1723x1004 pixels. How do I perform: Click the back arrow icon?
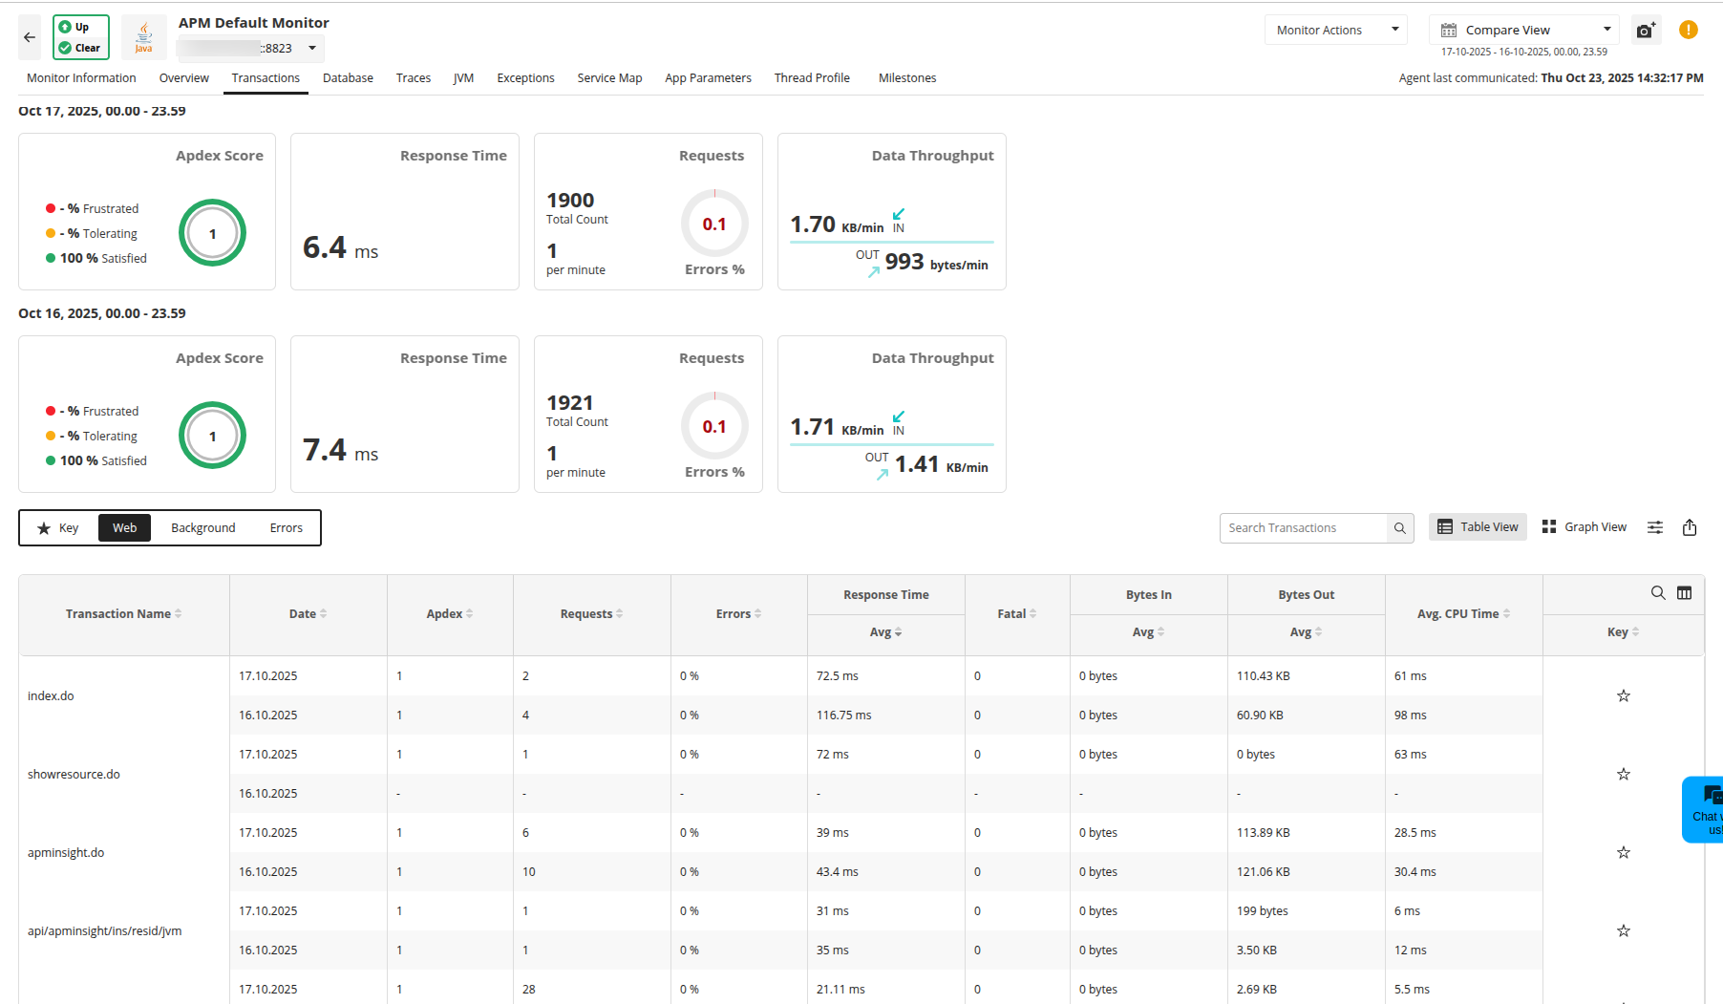(x=30, y=37)
